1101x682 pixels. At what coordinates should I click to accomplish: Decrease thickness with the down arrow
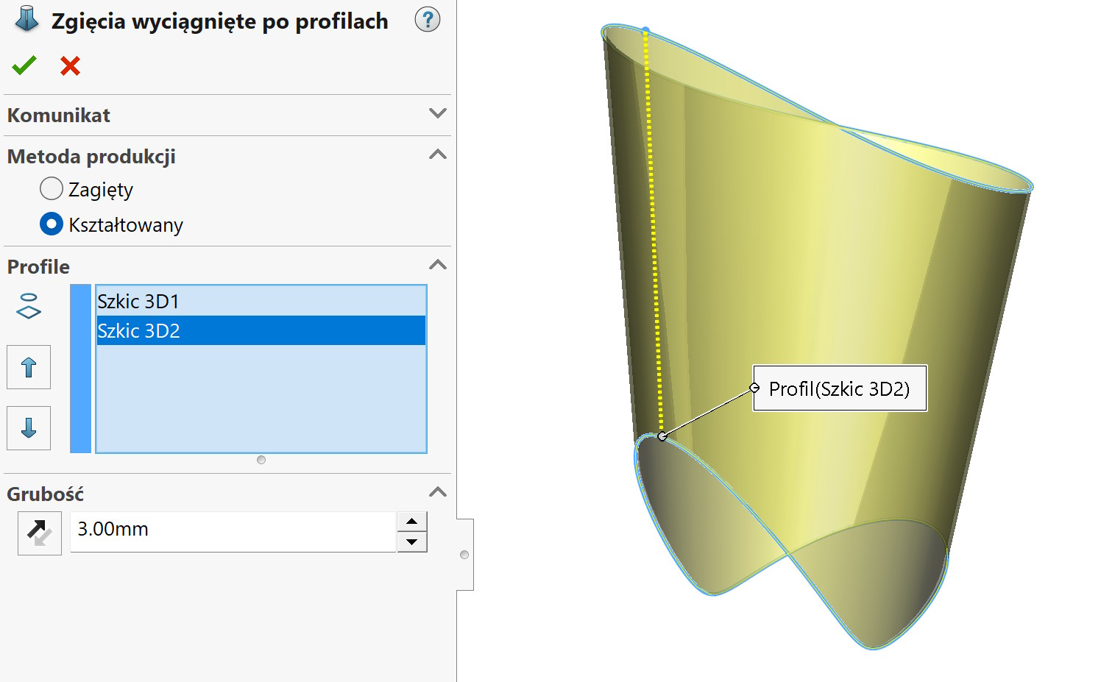click(x=411, y=542)
